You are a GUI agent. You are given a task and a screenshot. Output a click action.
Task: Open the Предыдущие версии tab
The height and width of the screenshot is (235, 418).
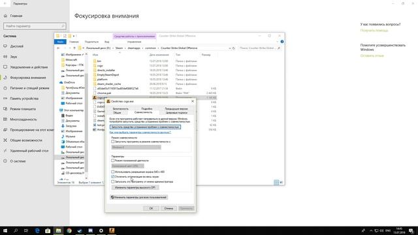click(x=176, y=109)
